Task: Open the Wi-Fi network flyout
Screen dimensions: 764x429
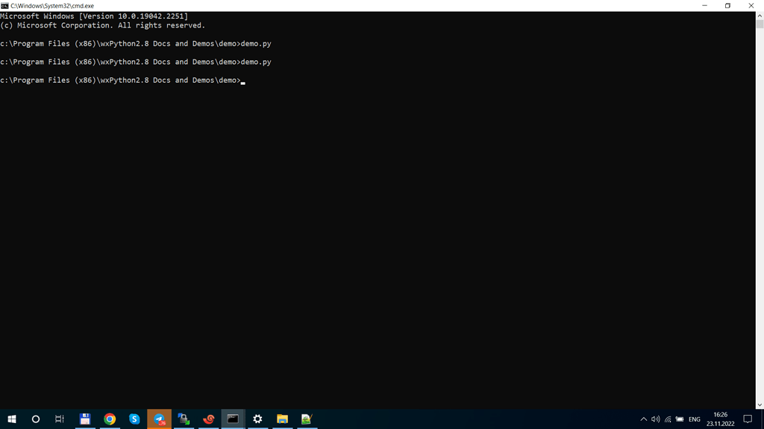Action: point(668,419)
